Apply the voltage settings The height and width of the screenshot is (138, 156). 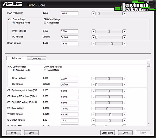coord(143,133)
